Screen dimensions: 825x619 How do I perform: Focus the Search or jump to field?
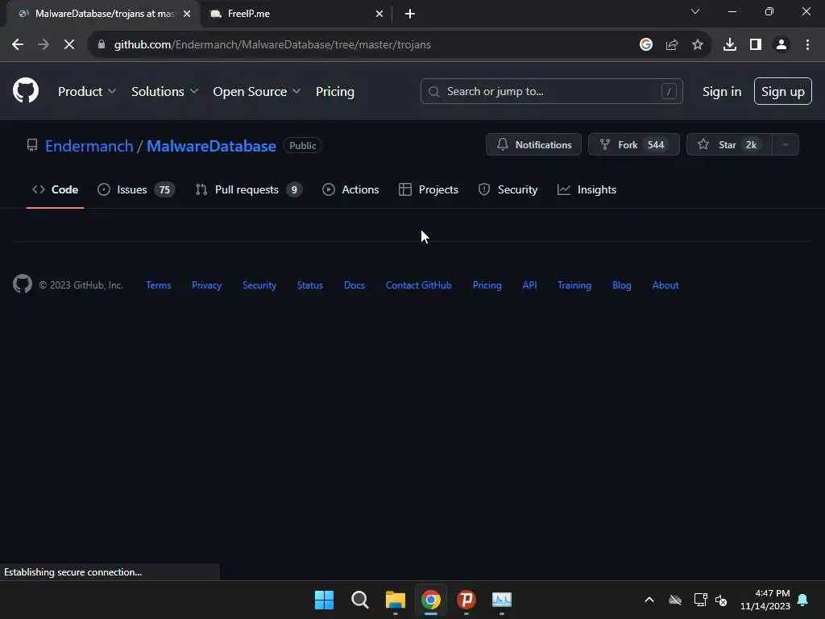click(x=551, y=92)
